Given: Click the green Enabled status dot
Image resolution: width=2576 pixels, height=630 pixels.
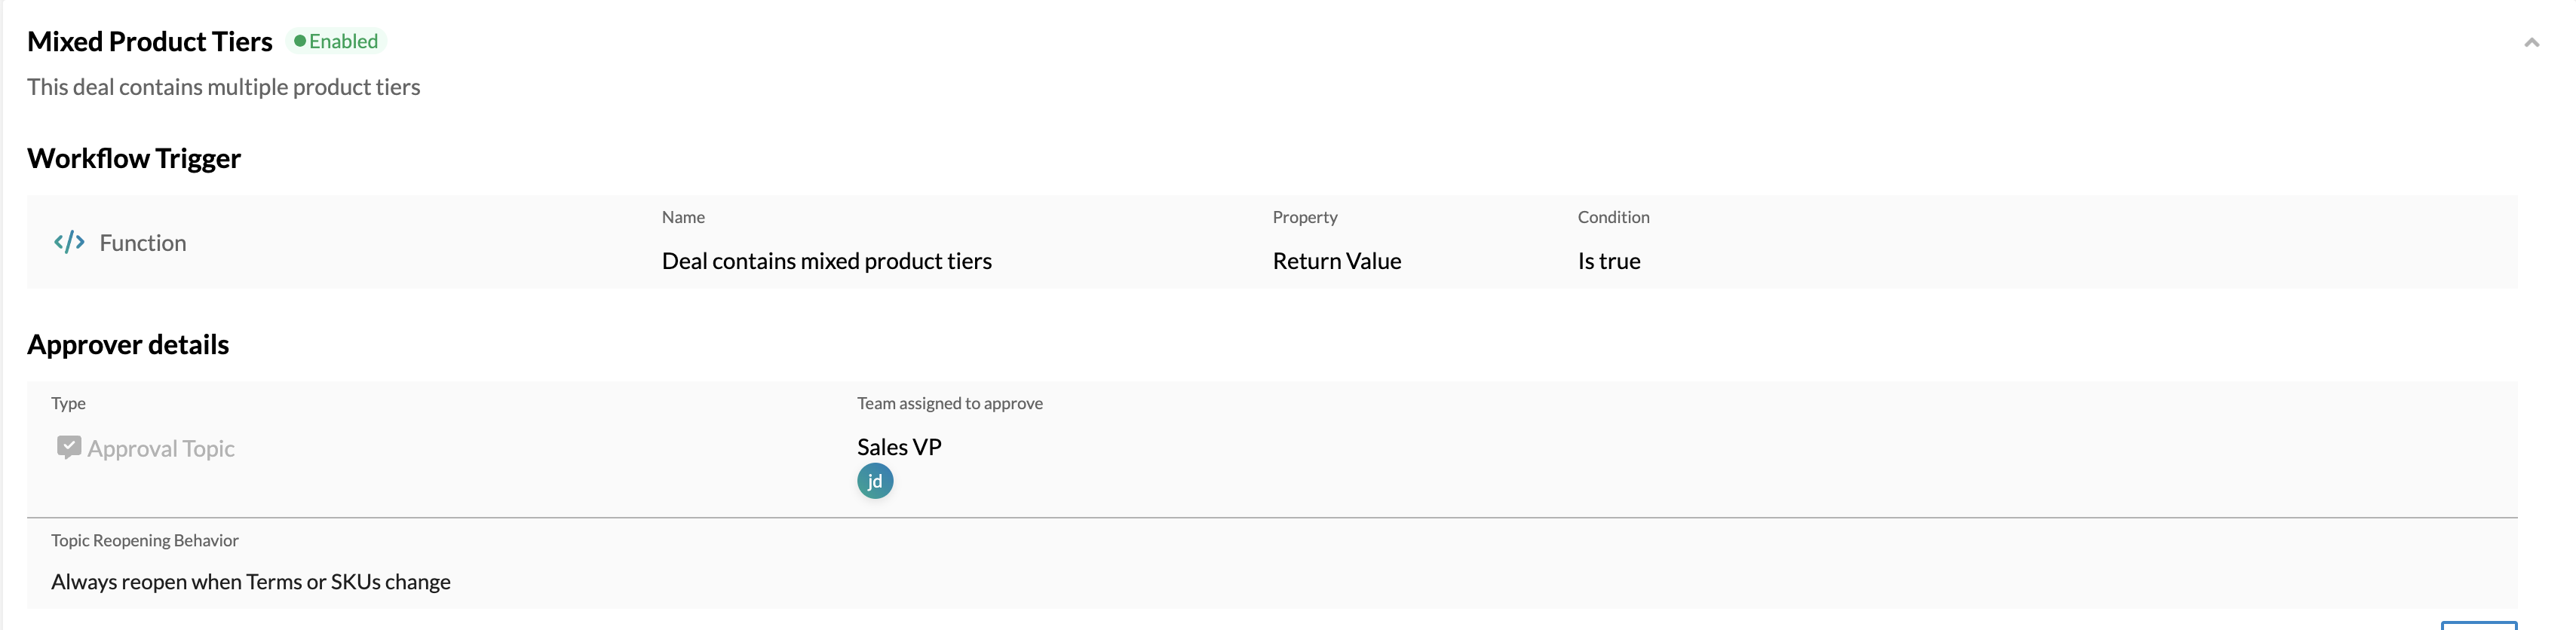Looking at the screenshot, I should pos(299,41).
